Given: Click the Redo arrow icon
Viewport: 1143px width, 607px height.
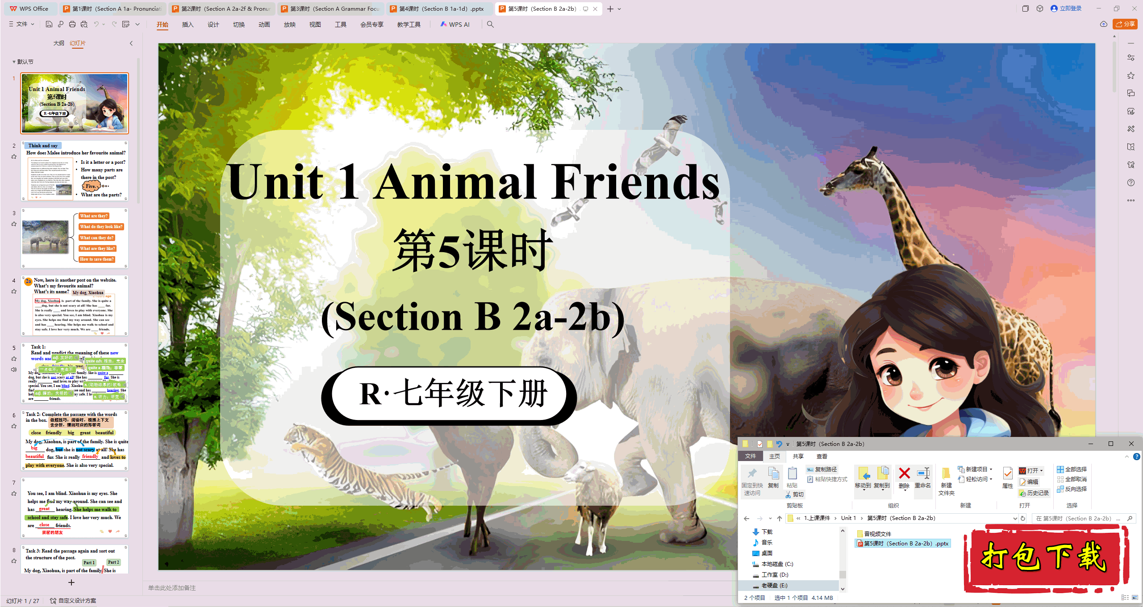Looking at the screenshot, I should coord(114,24).
